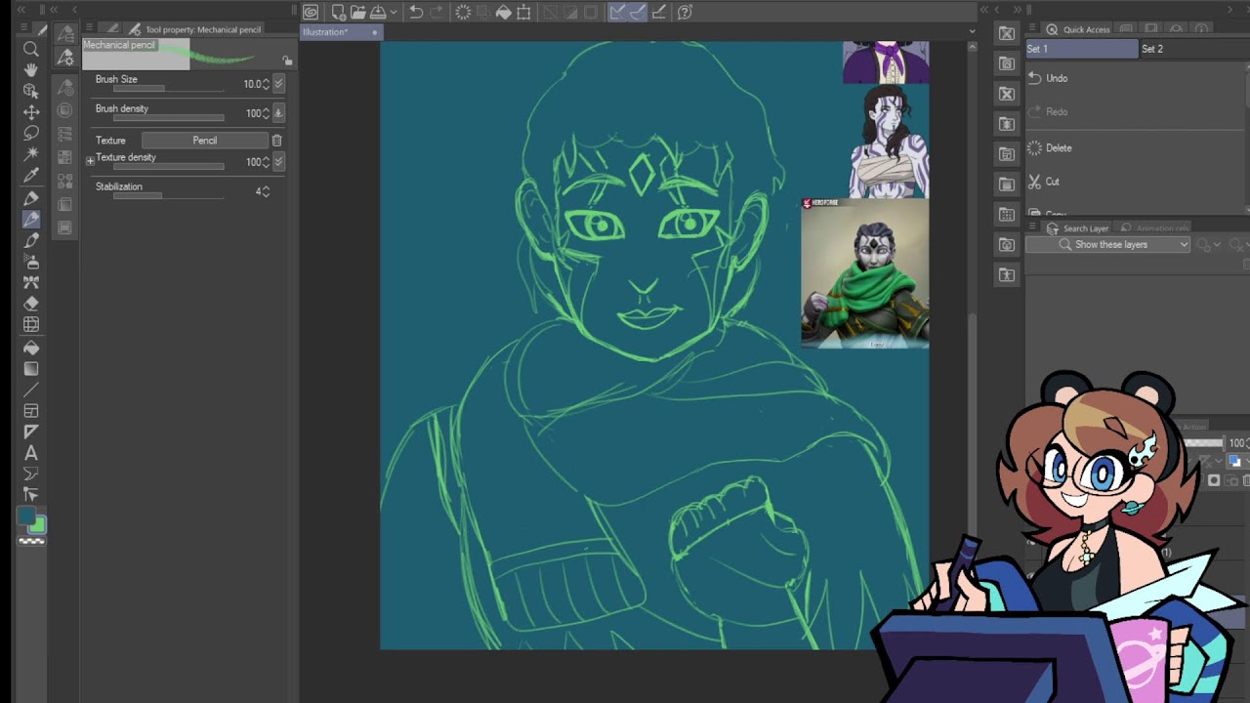The width and height of the screenshot is (1250, 703).
Task: Toggle Snap to Special Ruler
Action: pos(638,12)
